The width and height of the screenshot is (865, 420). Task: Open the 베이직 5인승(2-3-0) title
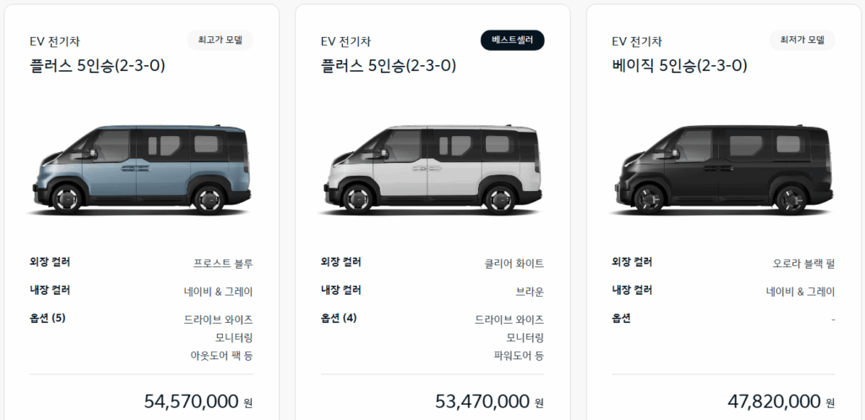click(680, 64)
